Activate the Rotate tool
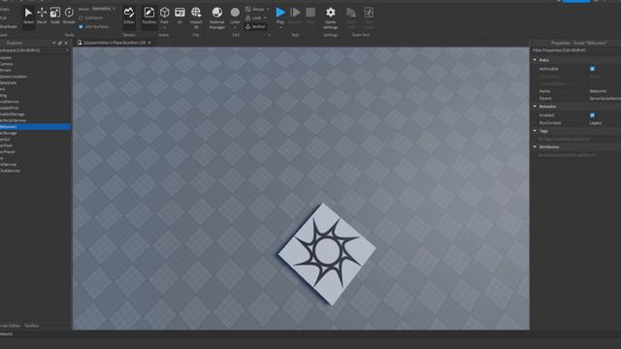Screen dimensions: 621x349 (x=69, y=16)
